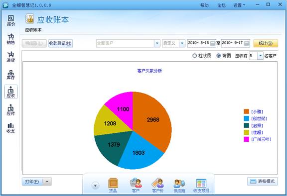Image resolution: width=287 pixels, height=196 pixels.
Task: Collapse the bottom shortcut bar arrow
Action: tap(95, 186)
